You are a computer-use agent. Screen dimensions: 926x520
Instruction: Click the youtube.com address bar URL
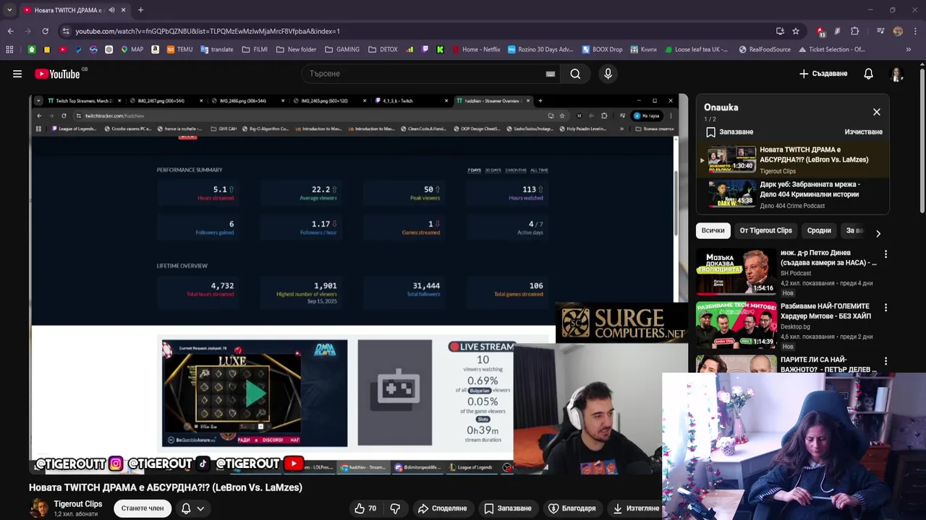[x=208, y=31]
